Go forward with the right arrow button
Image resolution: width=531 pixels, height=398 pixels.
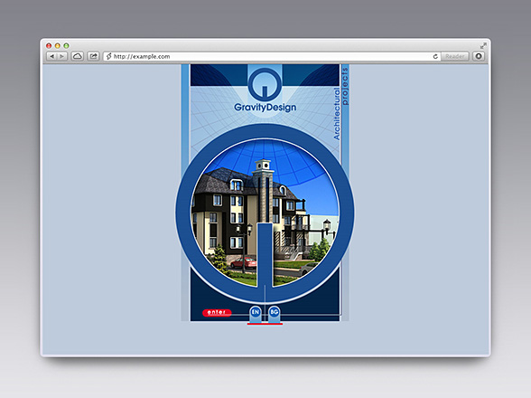click(62, 56)
